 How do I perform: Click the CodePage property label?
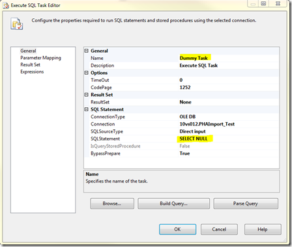point(101,88)
